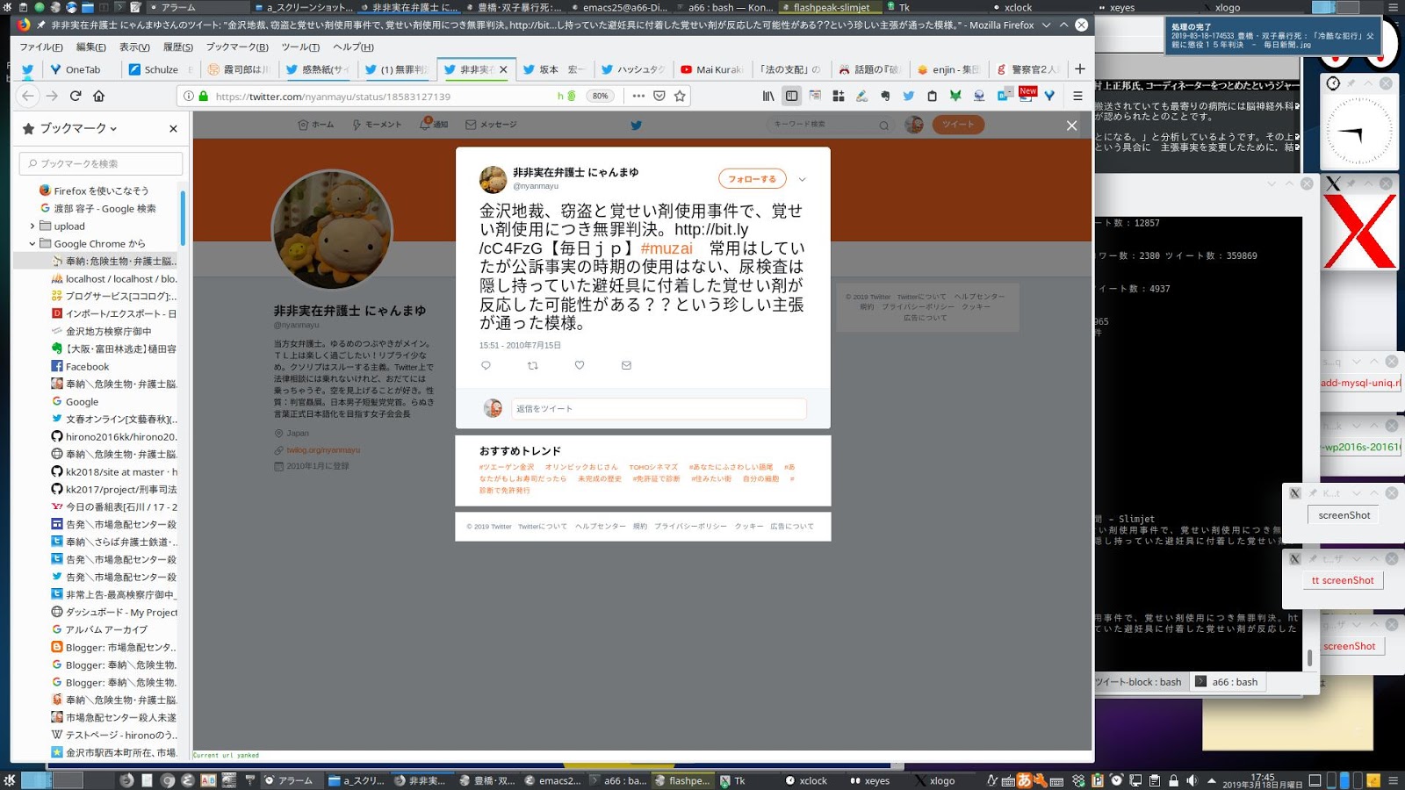Viewport: 1405px width, 790px height.
Task: Like the tweet with the heart icon
Action: click(580, 365)
